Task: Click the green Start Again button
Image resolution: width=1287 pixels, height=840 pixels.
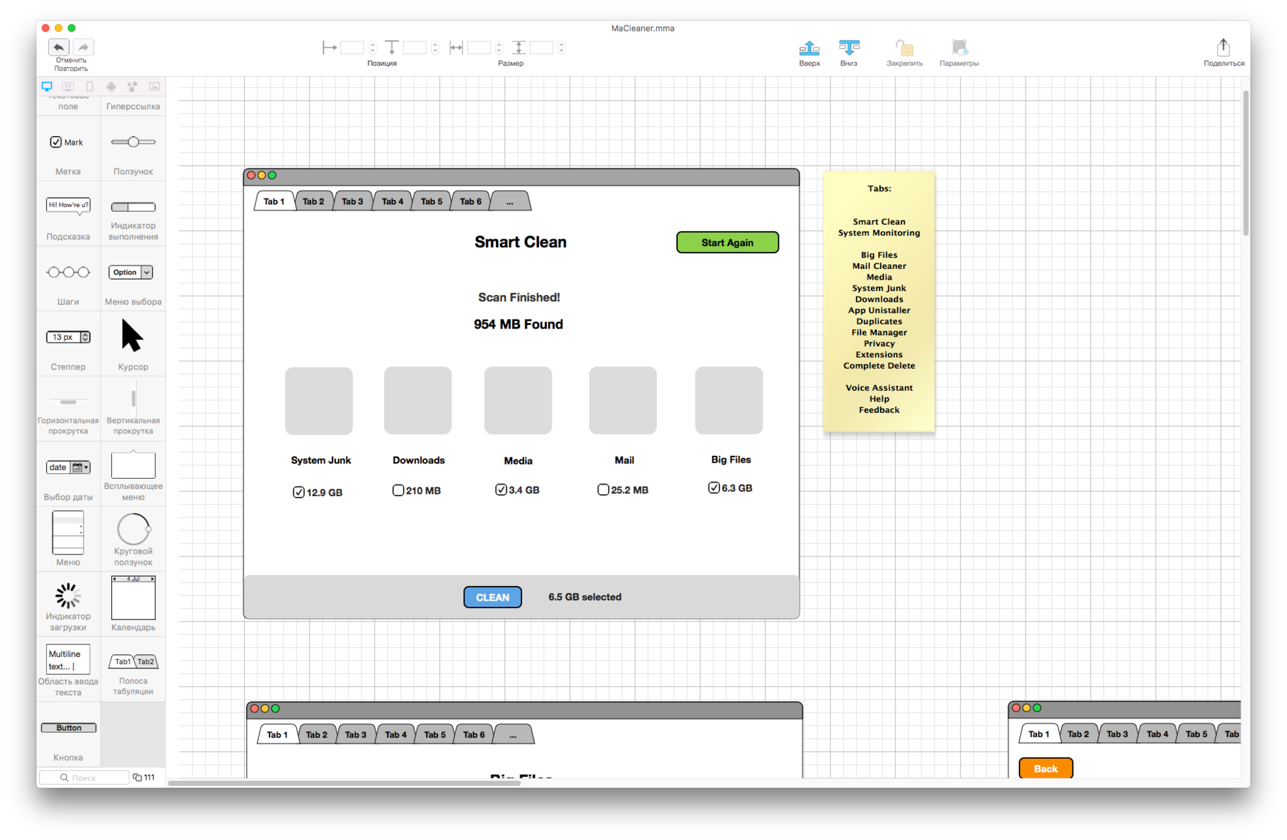Action: point(727,242)
